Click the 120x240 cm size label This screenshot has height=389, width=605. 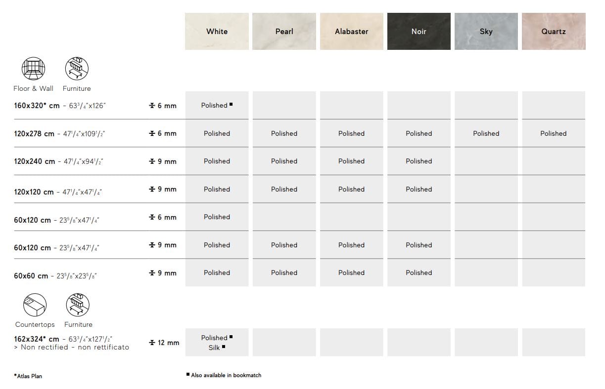point(35,161)
